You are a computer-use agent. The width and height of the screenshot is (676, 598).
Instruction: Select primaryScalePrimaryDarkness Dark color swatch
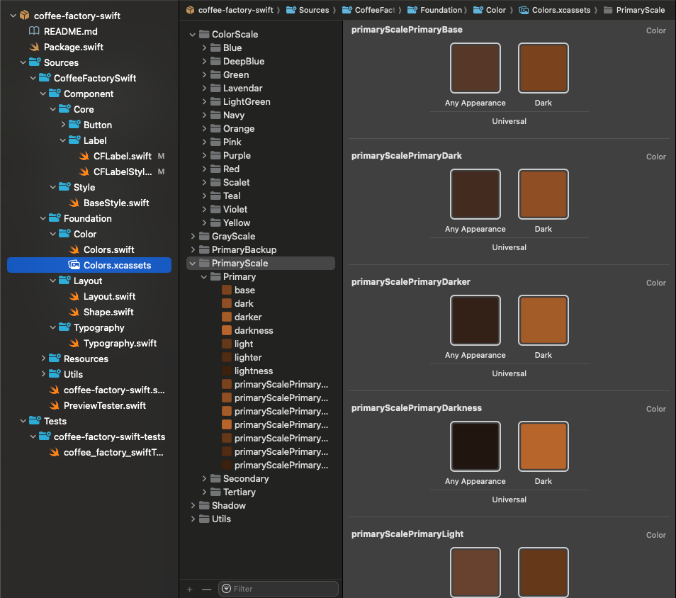click(x=543, y=447)
